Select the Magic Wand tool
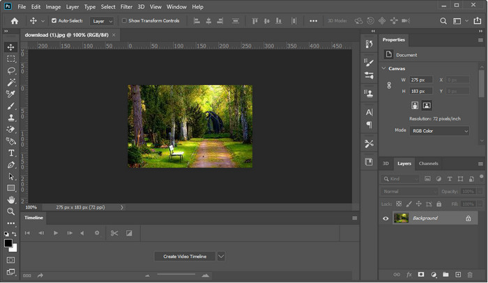The width and height of the screenshot is (488, 283). (x=11, y=82)
